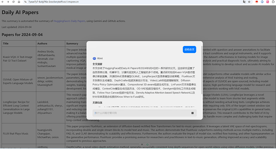Click the Laziobird authors cell
276x149 pixels.
coord(50,107)
